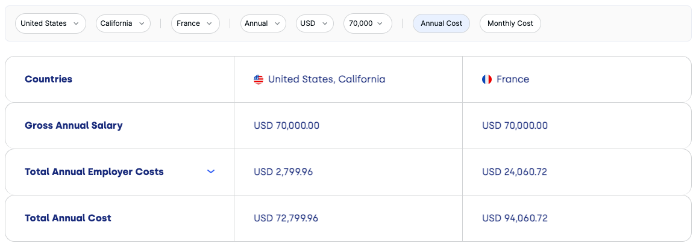Screen dimensions: 696x246
Task: Open the California state dropdown
Action: click(123, 23)
